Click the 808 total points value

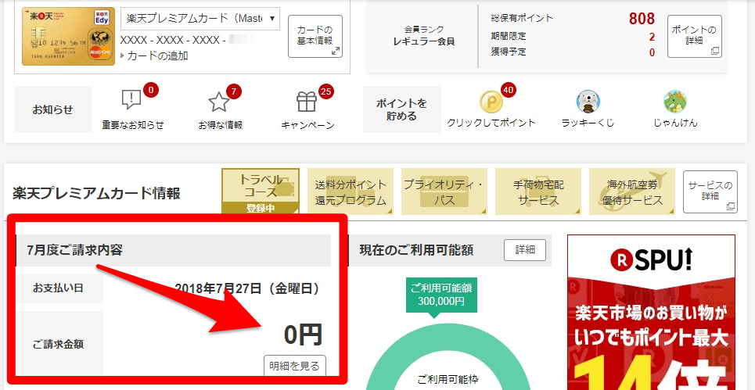pyautogui.click(x=642, y=19)
